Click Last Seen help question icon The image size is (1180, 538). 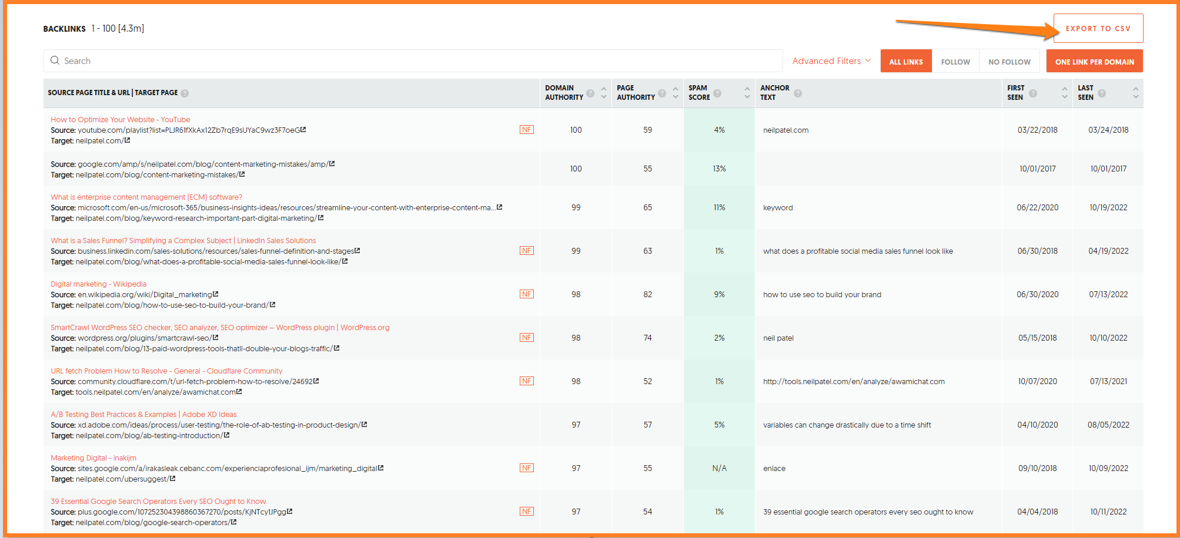click(x=1102, y=93)
